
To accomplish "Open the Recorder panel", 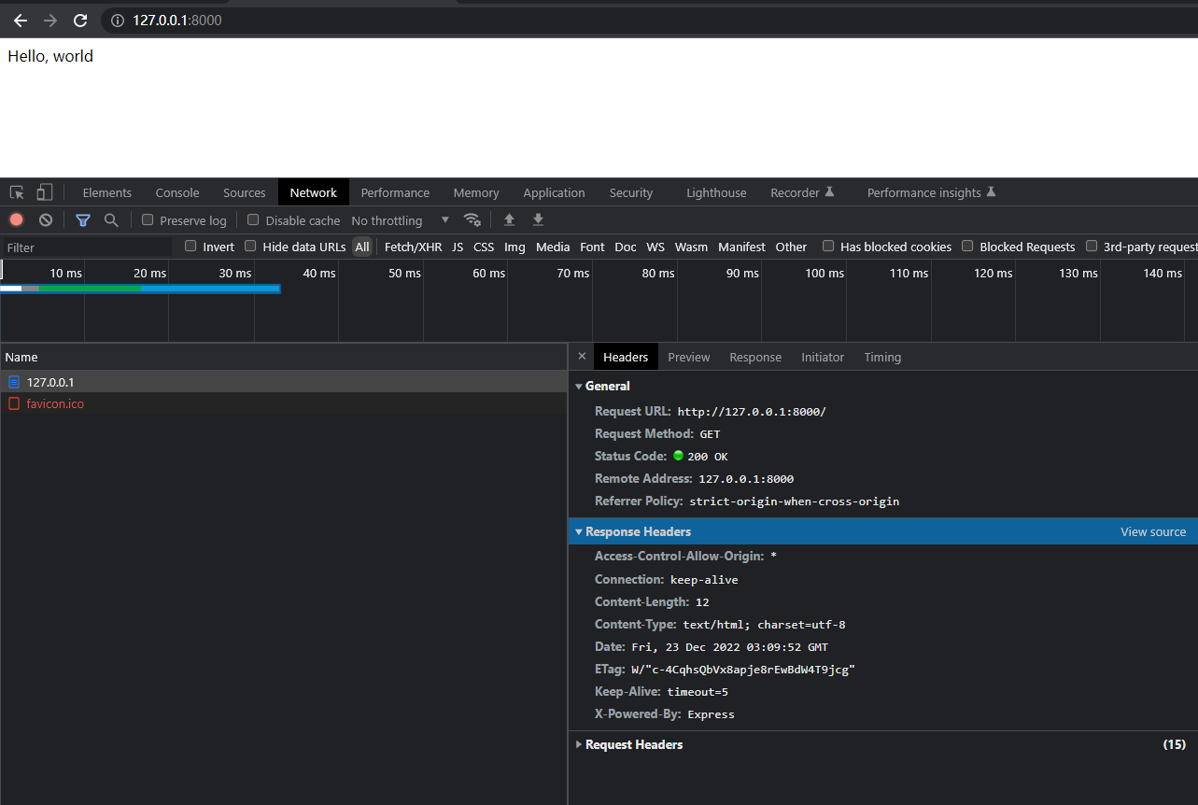I will click(x=802, y=192).
